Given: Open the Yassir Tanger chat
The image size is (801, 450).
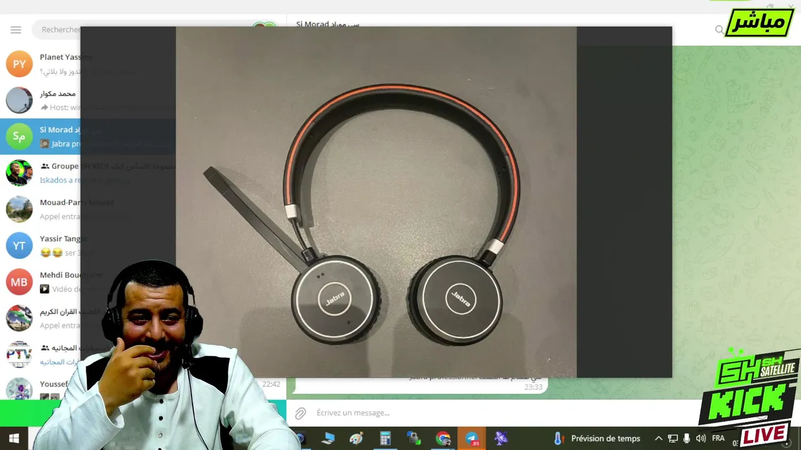Looking at the screenshot, I should click(x=143, y=245).
